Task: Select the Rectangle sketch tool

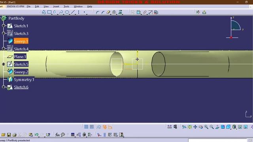Action: click(x=49, y=12)
